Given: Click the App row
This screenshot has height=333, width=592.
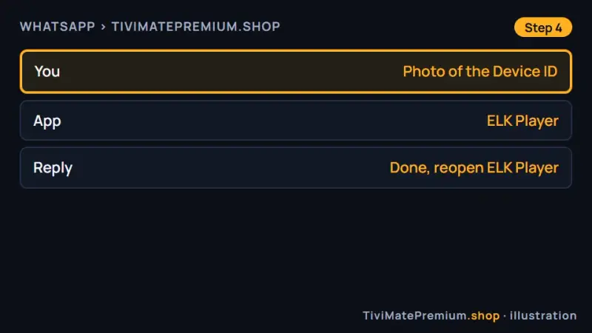Looking at the screenshot, I should point(296,121).
